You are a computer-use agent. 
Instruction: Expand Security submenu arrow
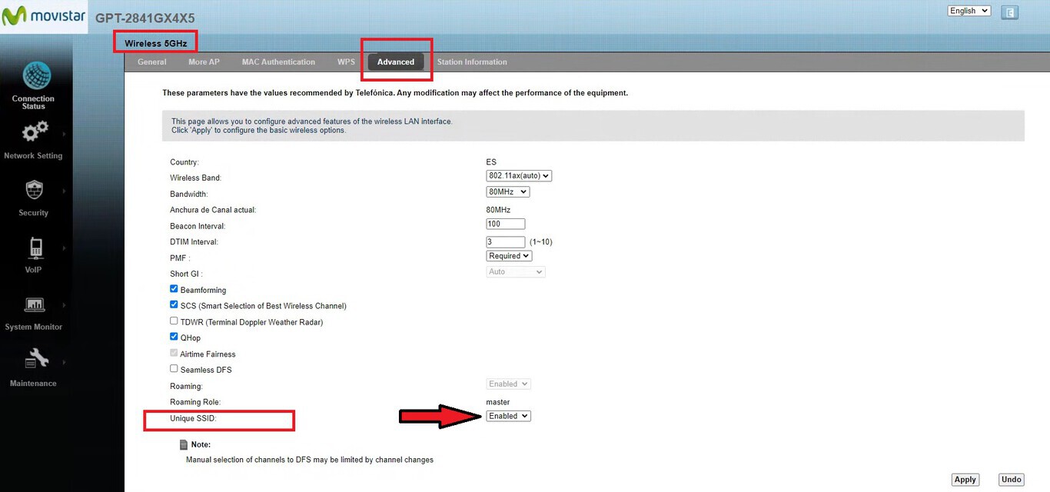[65, 192]
